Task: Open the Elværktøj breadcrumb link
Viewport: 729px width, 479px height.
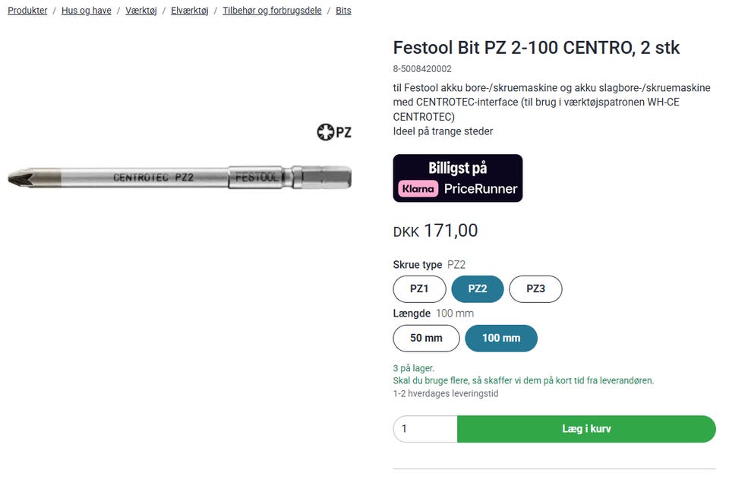Action: click(189, 11)
